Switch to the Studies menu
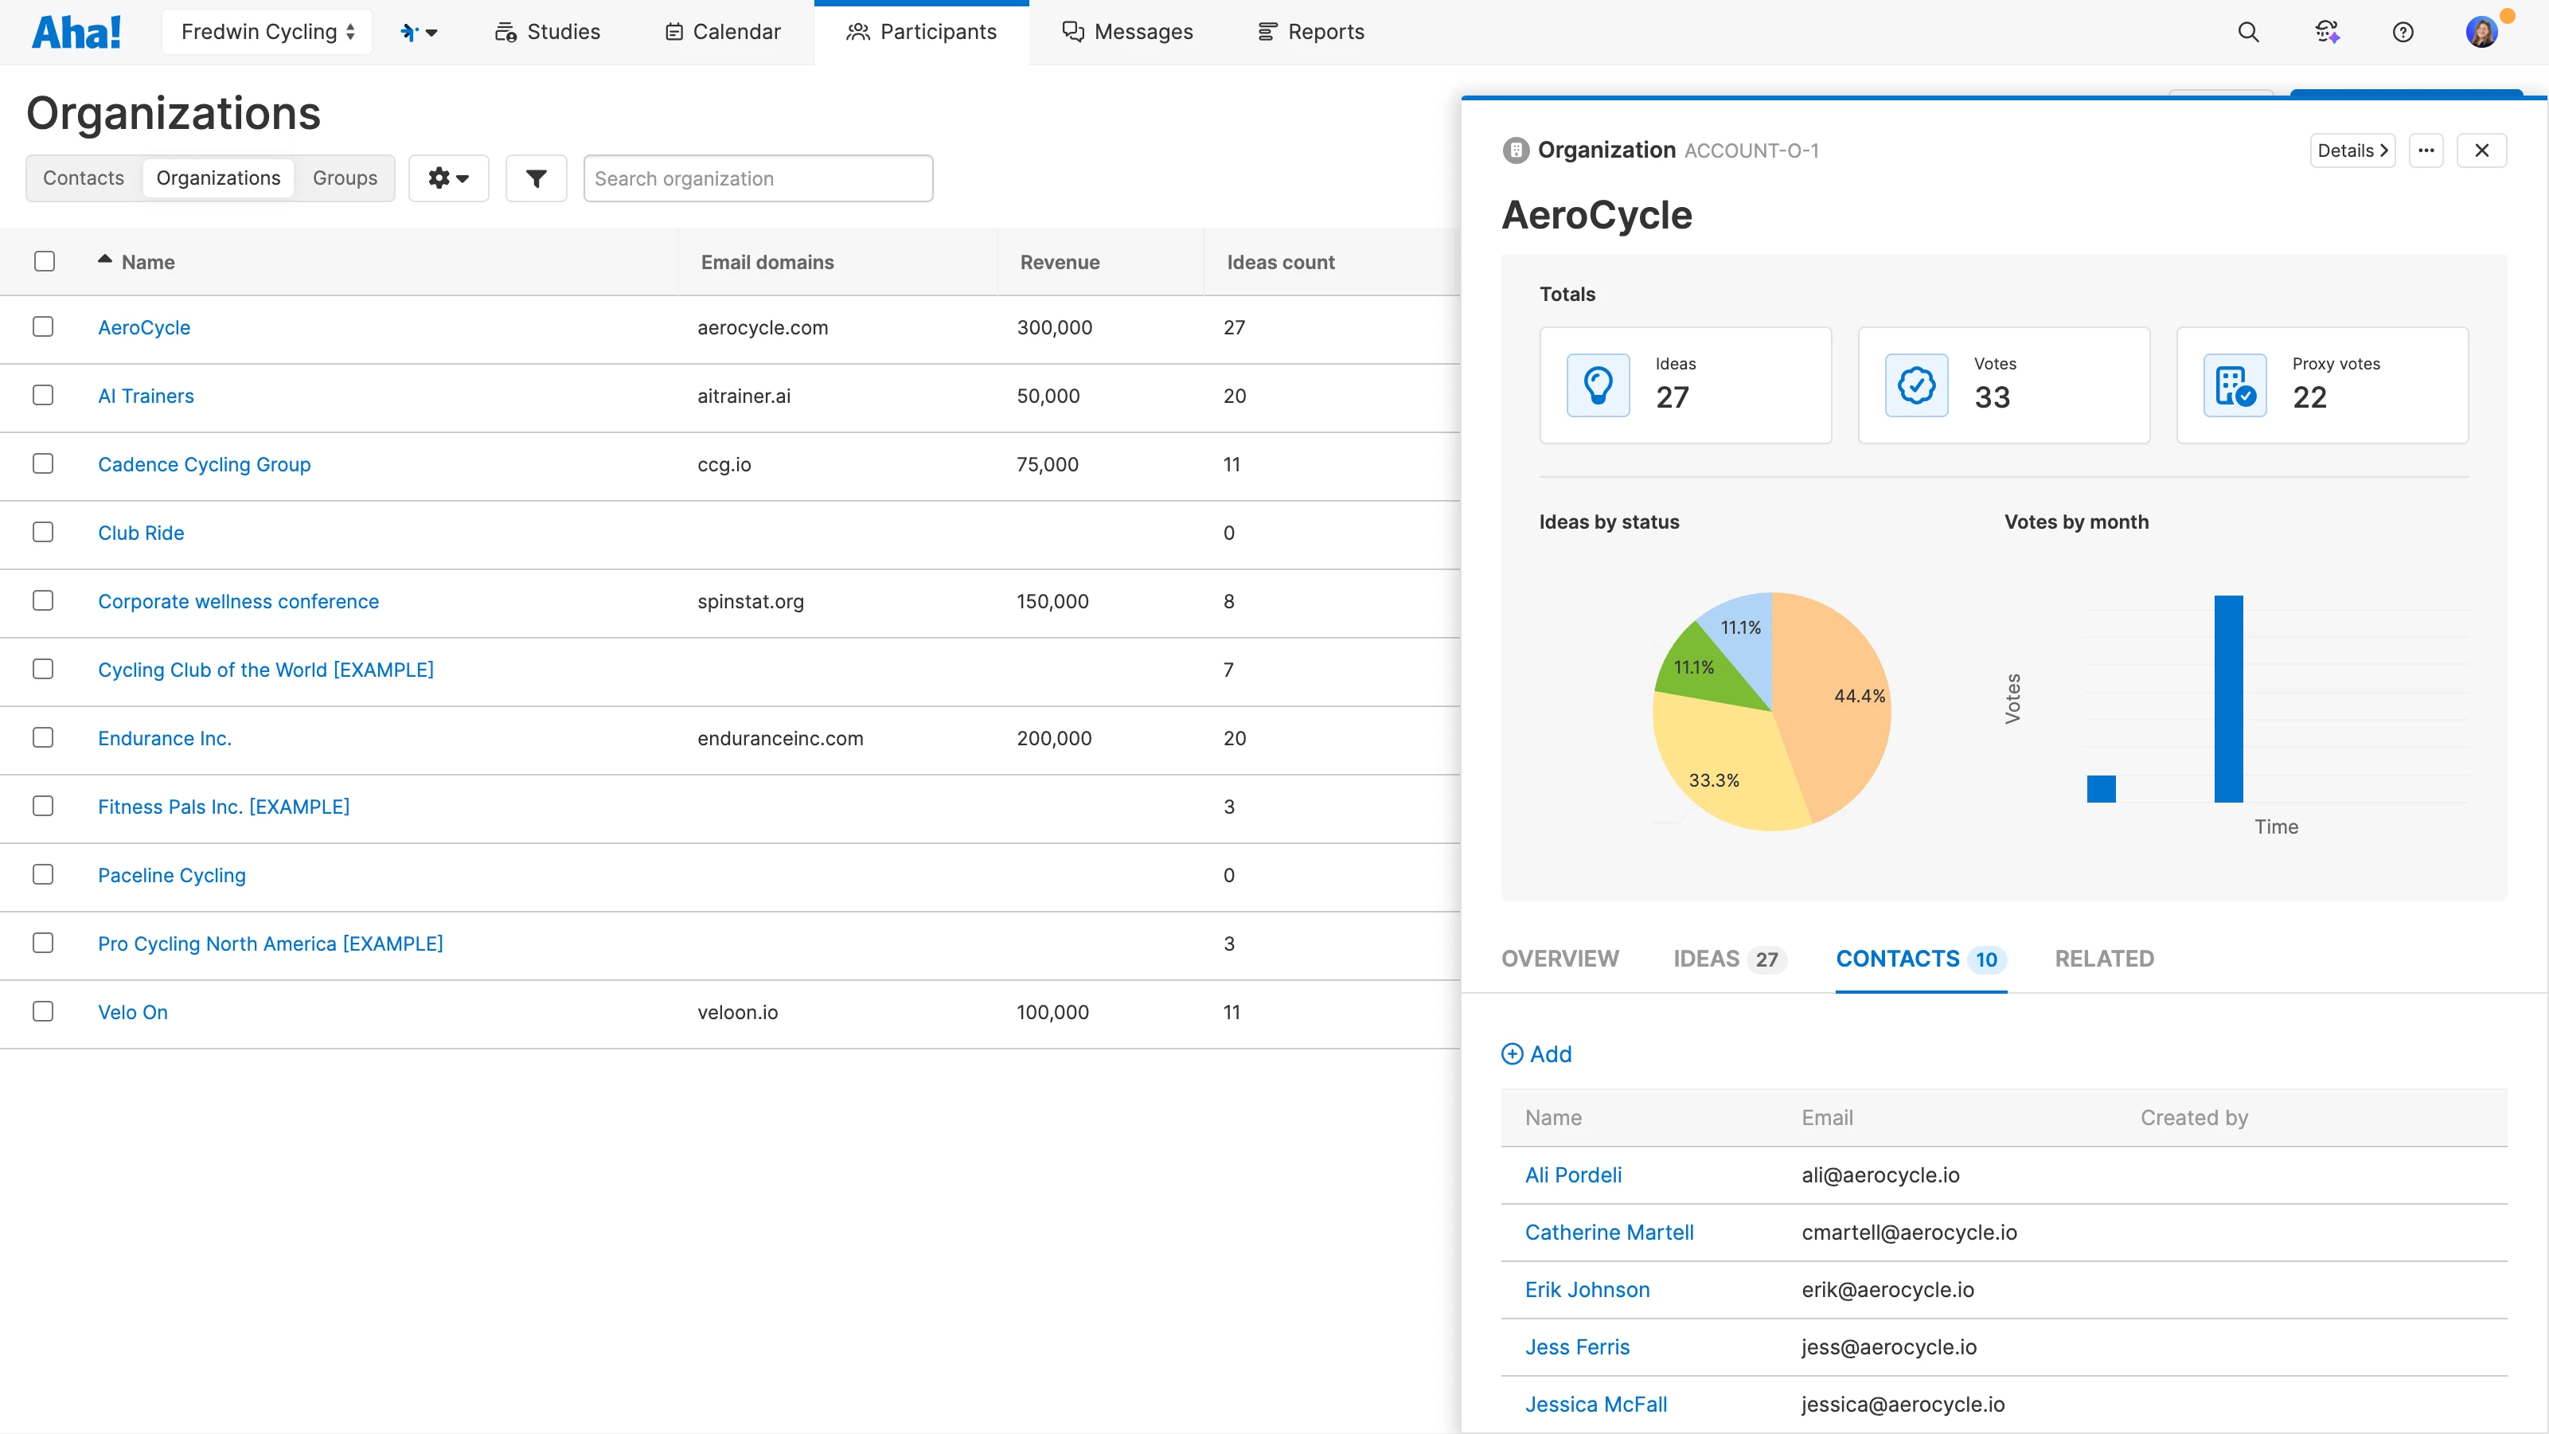2549x1434 pixels. (547, 32)
